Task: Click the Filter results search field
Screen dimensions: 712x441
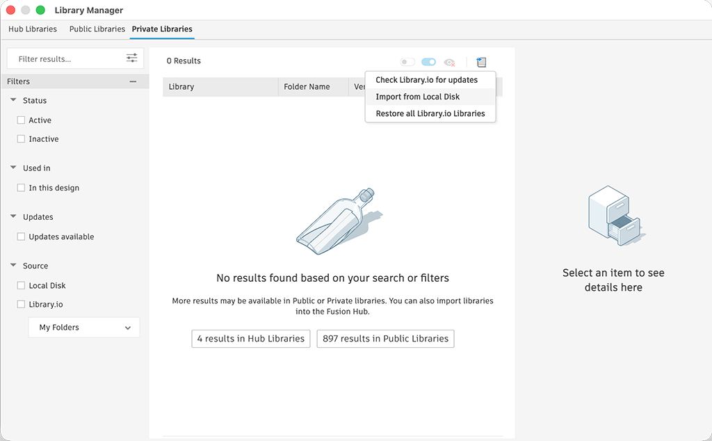Action: tap(66, 59)
